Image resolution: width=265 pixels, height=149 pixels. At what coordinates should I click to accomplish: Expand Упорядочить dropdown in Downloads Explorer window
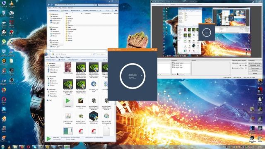click(x=51, y=60)
